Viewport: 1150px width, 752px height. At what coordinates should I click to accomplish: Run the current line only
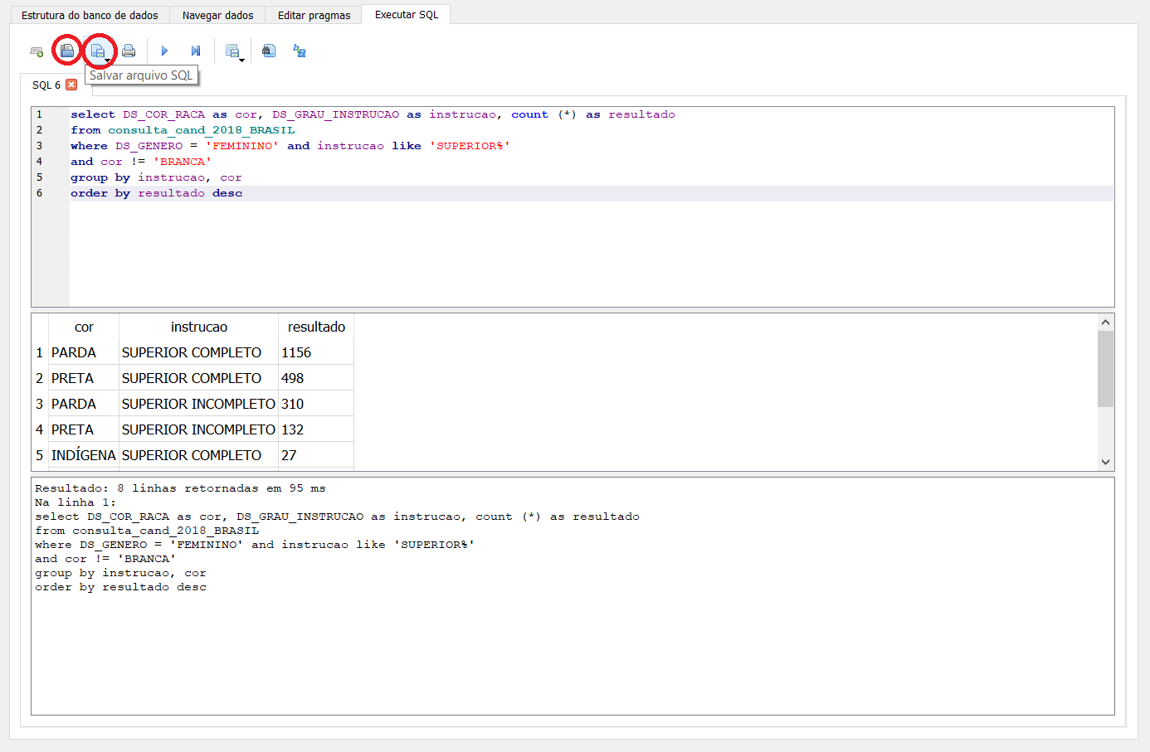[x=196, y=51]
